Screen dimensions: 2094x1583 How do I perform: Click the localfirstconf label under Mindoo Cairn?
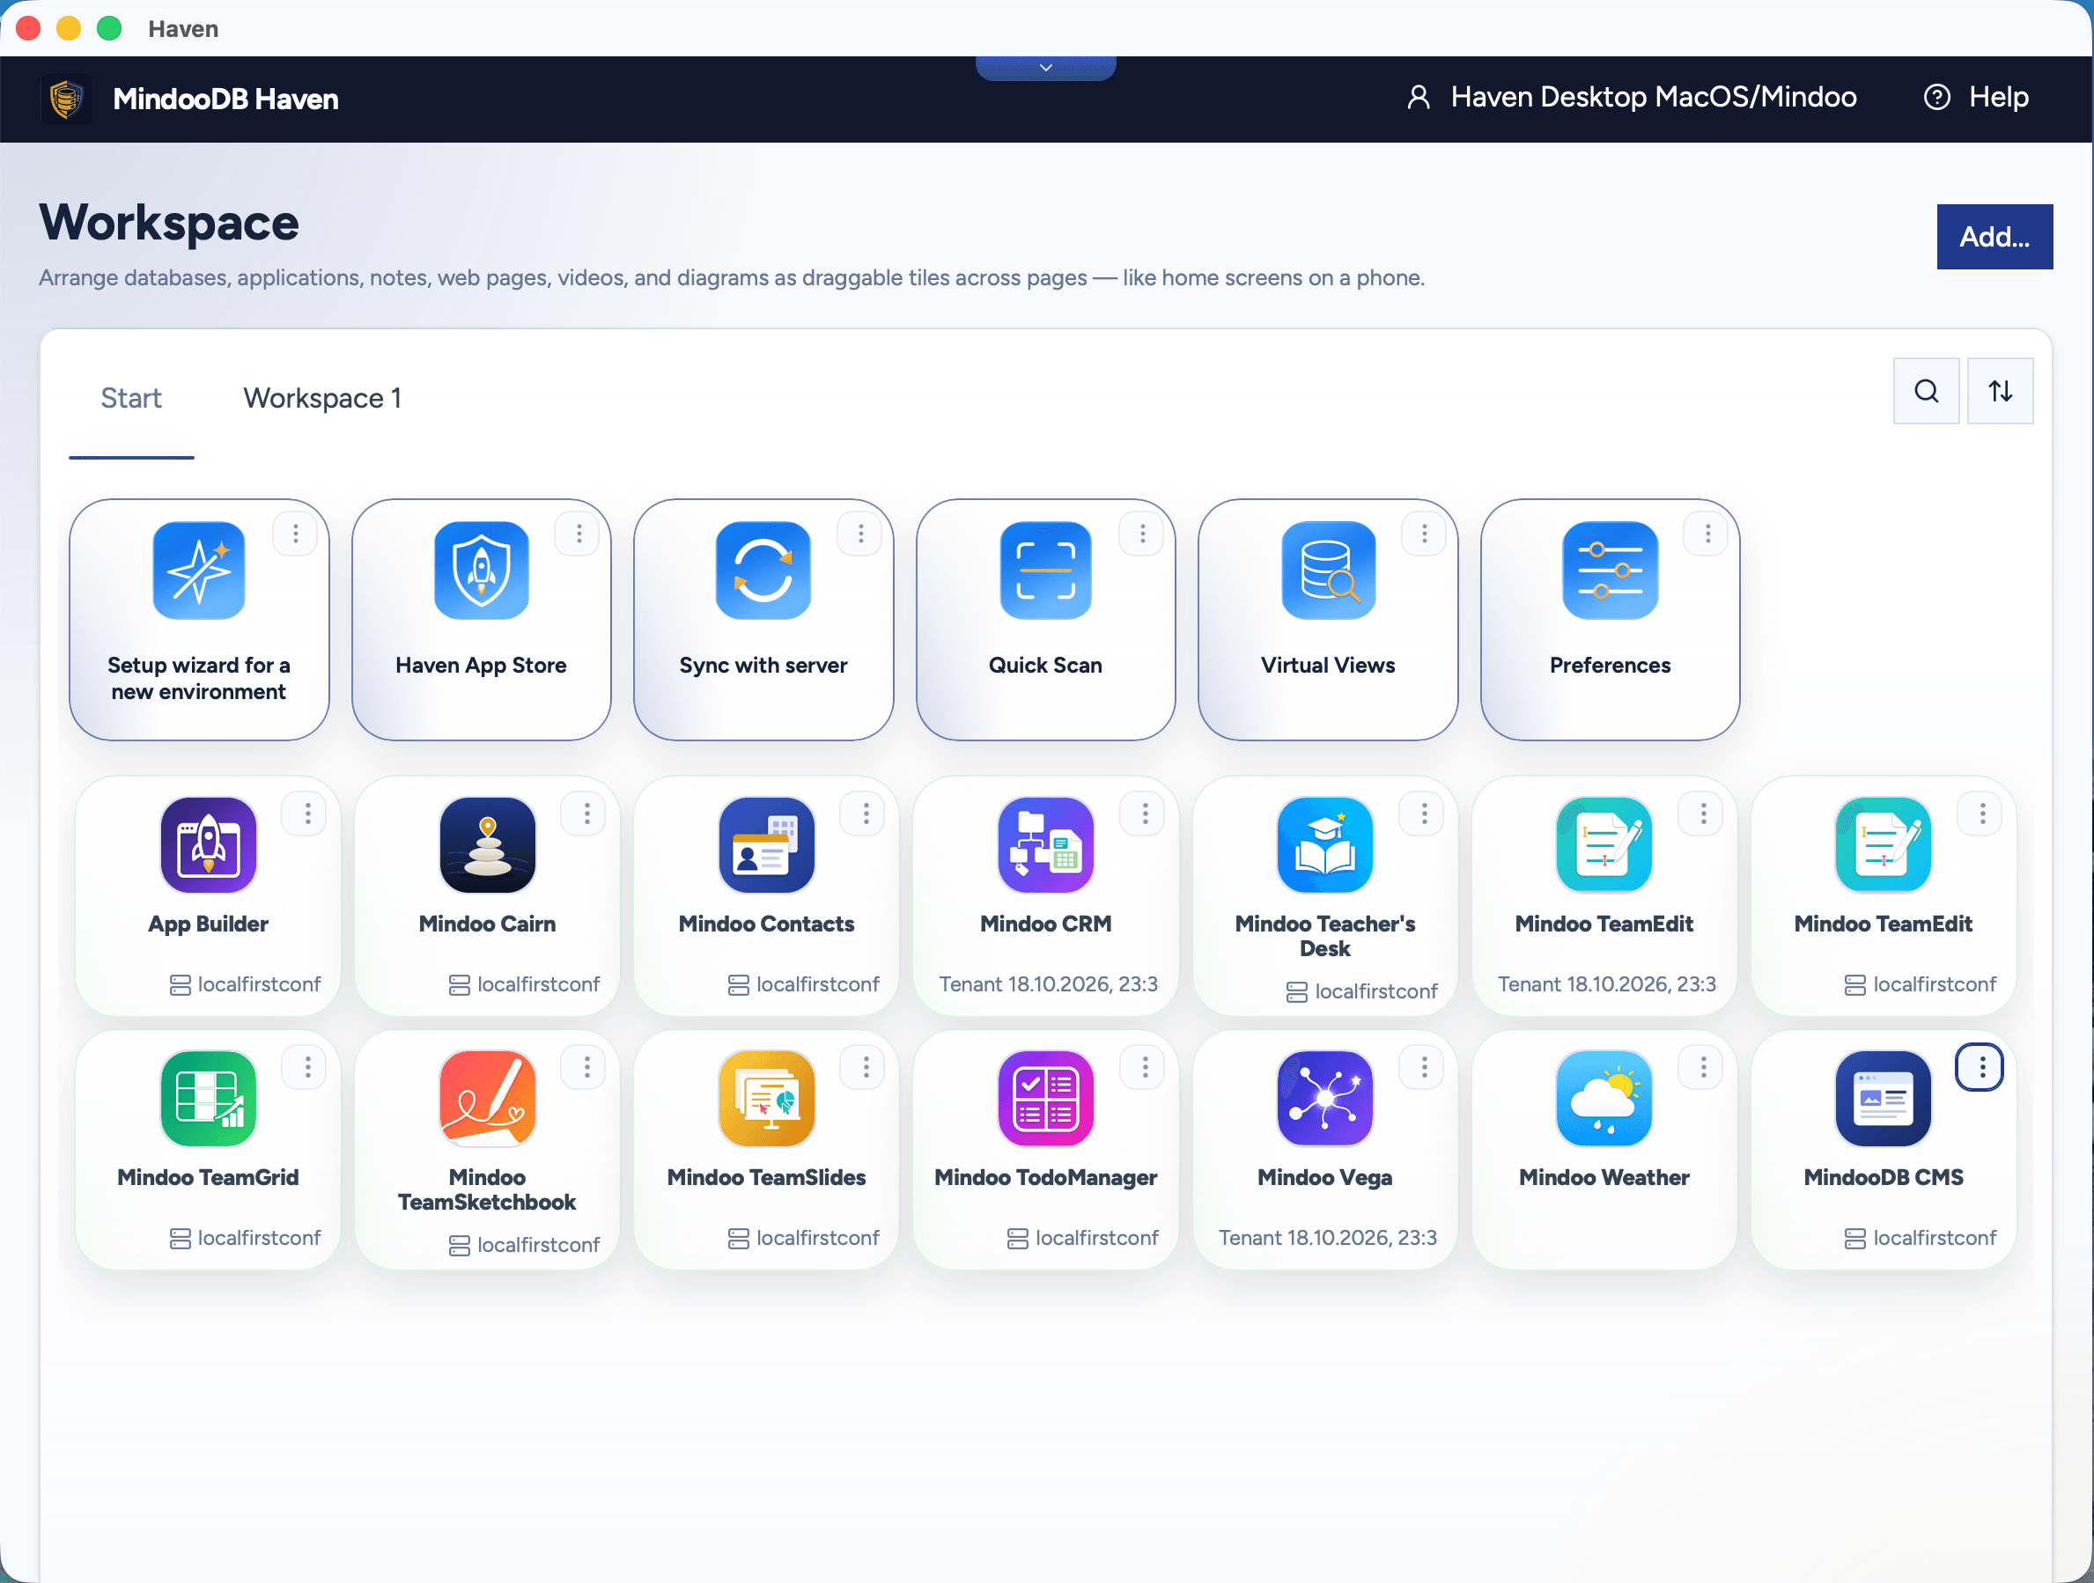tap(525, 984)
